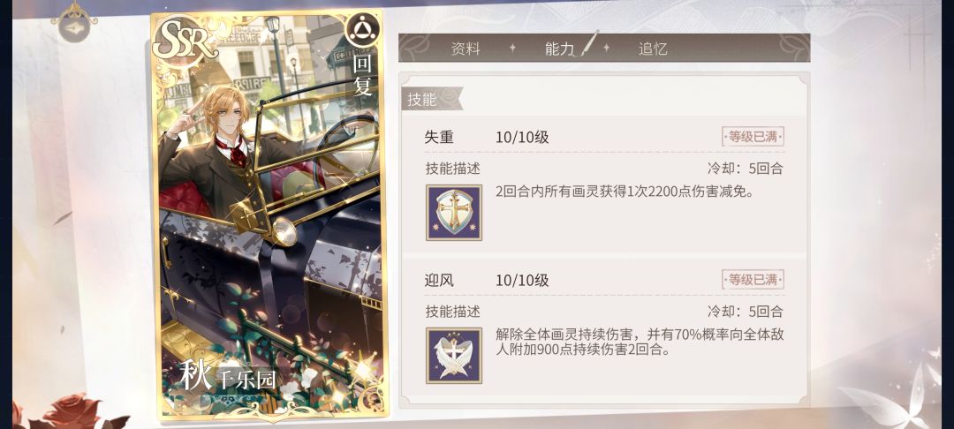Select the 迎风 skill name
The width and height of the screenshot is (954, 429).
pyautogui.click(x=439, y=281)
